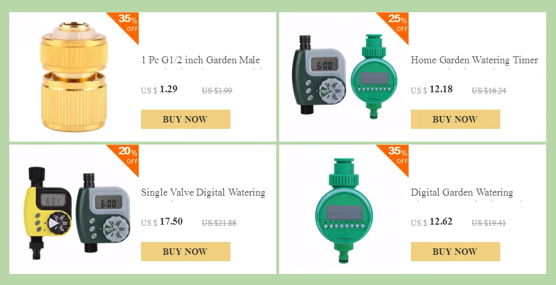Open the green round water timer image, bottom right
This screenshot has height=285, width=556.
[x=344, y=210]
